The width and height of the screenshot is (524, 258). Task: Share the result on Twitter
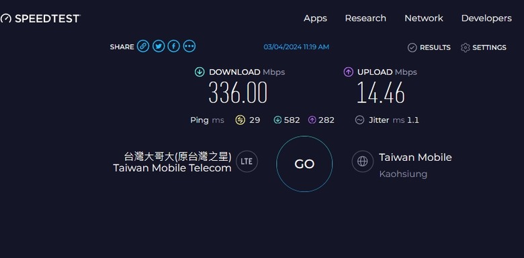tap(159, 46)
